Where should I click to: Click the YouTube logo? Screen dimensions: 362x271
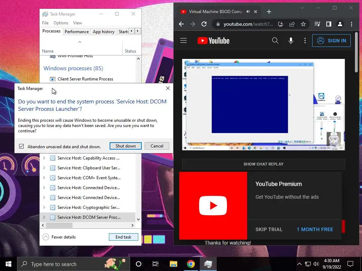pyautogui.click(x=213, y=41)
